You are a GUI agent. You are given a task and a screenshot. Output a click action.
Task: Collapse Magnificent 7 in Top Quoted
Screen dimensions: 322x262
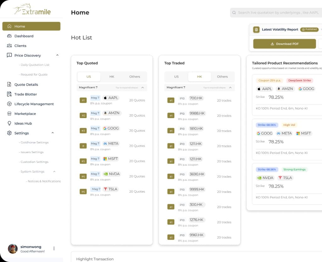(142, 87)
